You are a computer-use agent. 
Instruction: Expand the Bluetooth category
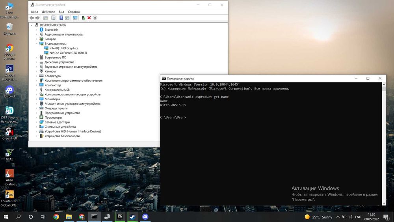tap(36, 30)
